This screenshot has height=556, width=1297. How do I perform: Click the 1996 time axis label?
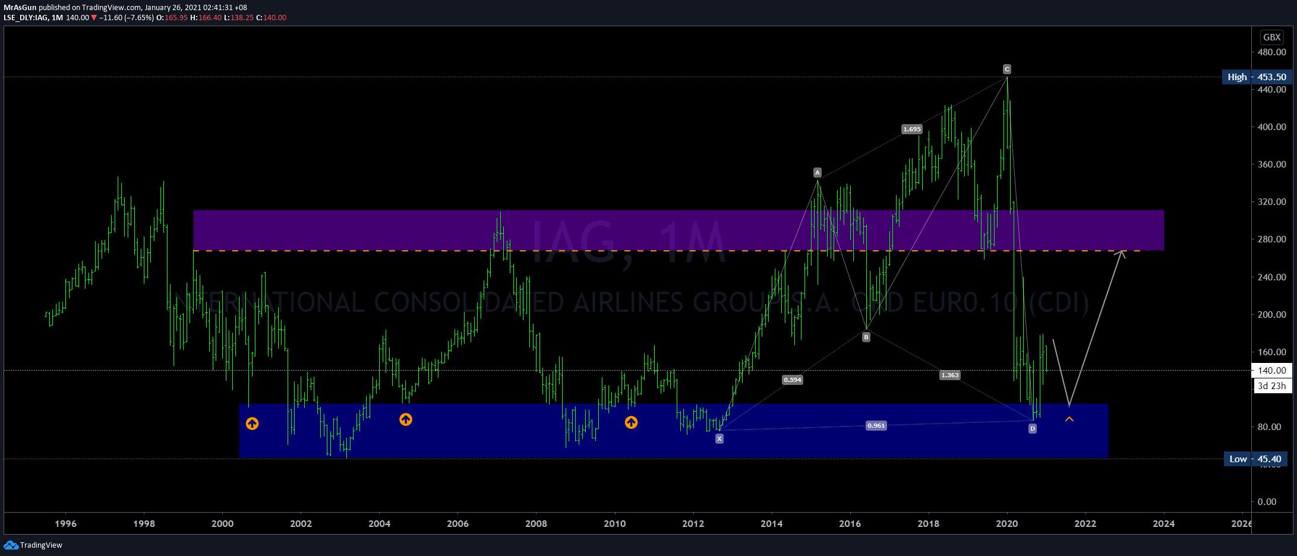[65, 523]
